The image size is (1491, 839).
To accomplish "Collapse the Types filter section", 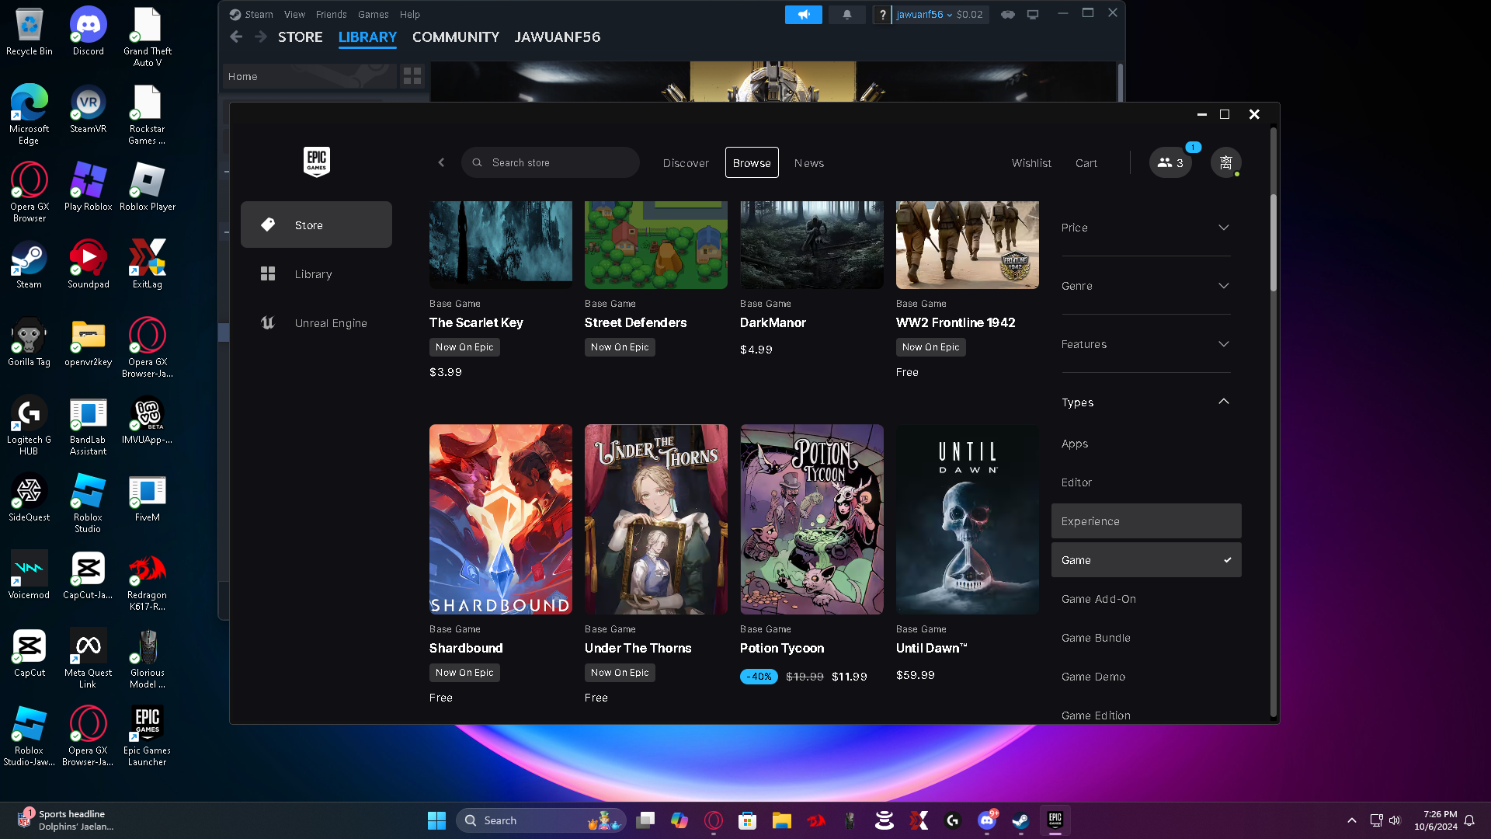I will click(x=1145, y=402).
